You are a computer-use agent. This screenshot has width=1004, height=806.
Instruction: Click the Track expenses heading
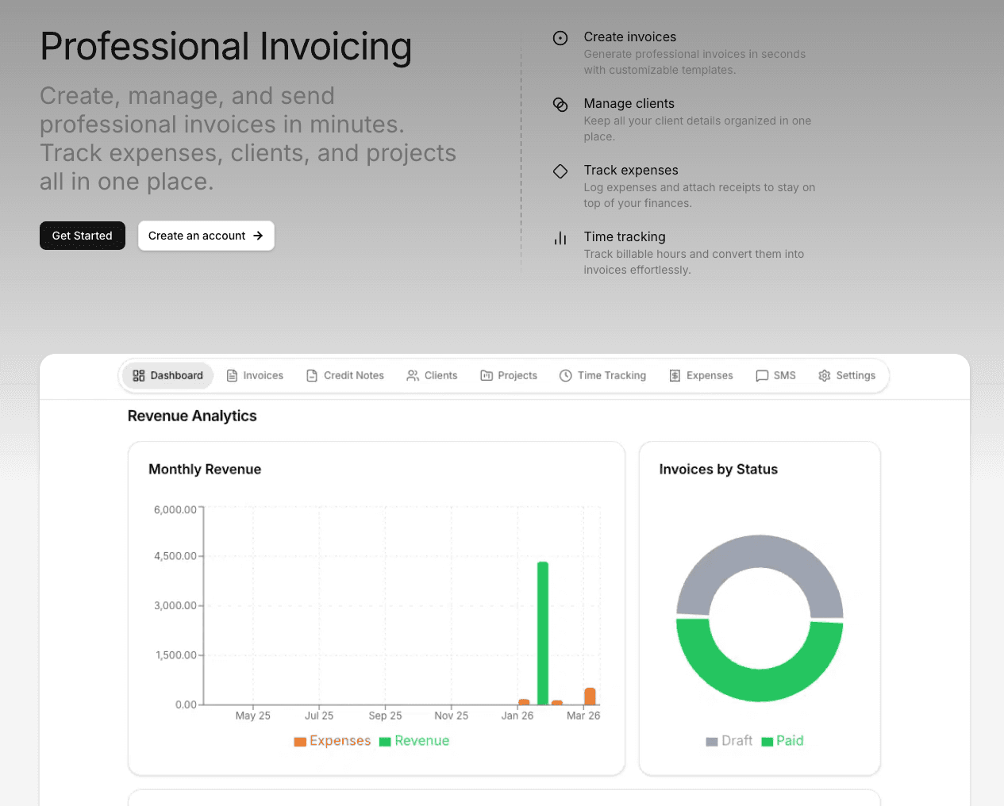(x=631, y=170)
